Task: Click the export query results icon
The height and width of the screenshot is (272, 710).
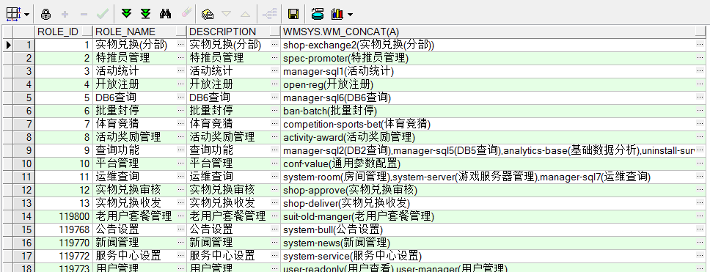Action: pyautogui.click(x=318, y=15)
